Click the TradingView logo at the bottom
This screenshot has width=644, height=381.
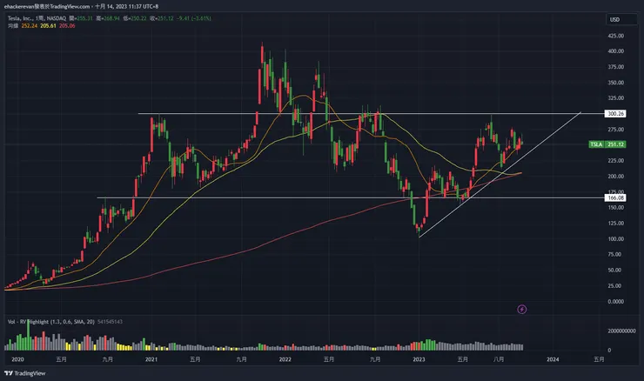24,373
